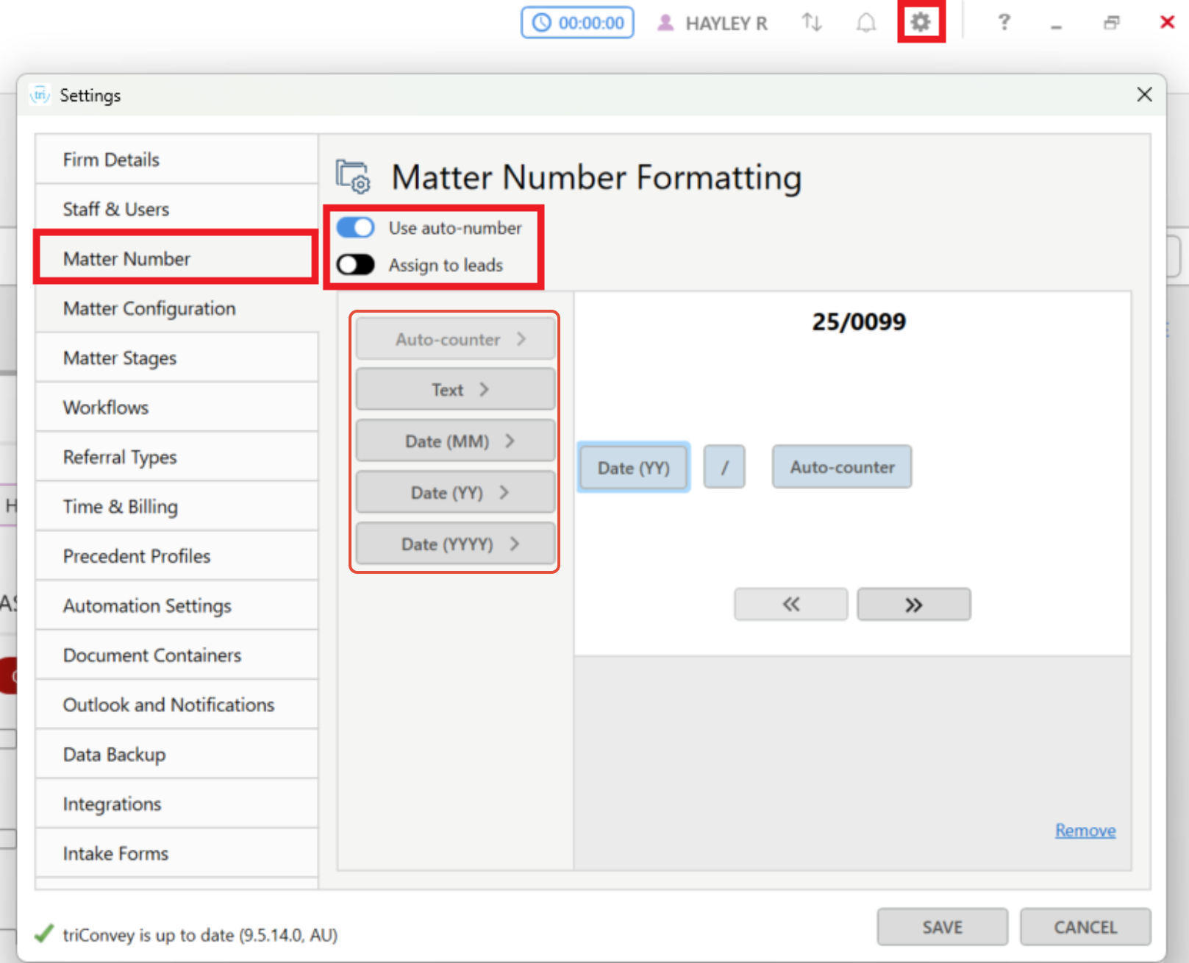1189x963 pixels.
Task: Click the timer 00:00:00 button
Action: tap(578, 23)
